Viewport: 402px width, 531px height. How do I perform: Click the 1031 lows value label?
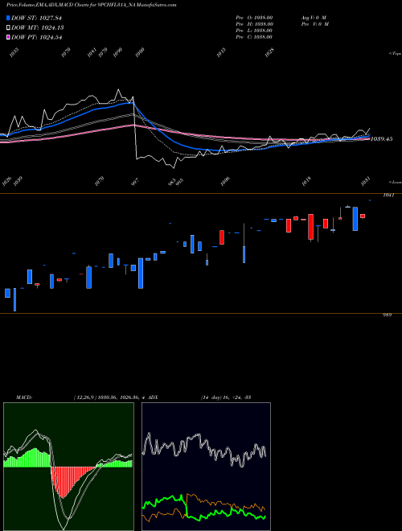coord(366,182)
